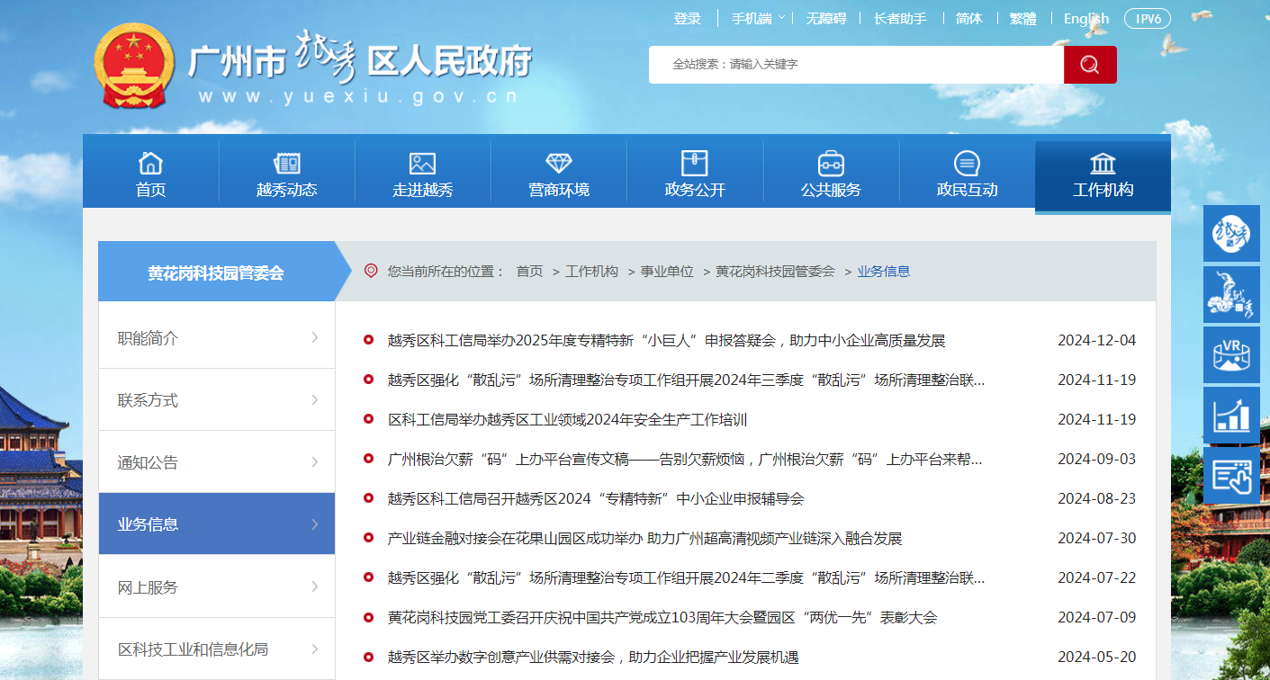Image resolution: width=1270 pixels, height=680 pixels.
Task: Click the 登录 login link
Action: [x=688, y=18]
